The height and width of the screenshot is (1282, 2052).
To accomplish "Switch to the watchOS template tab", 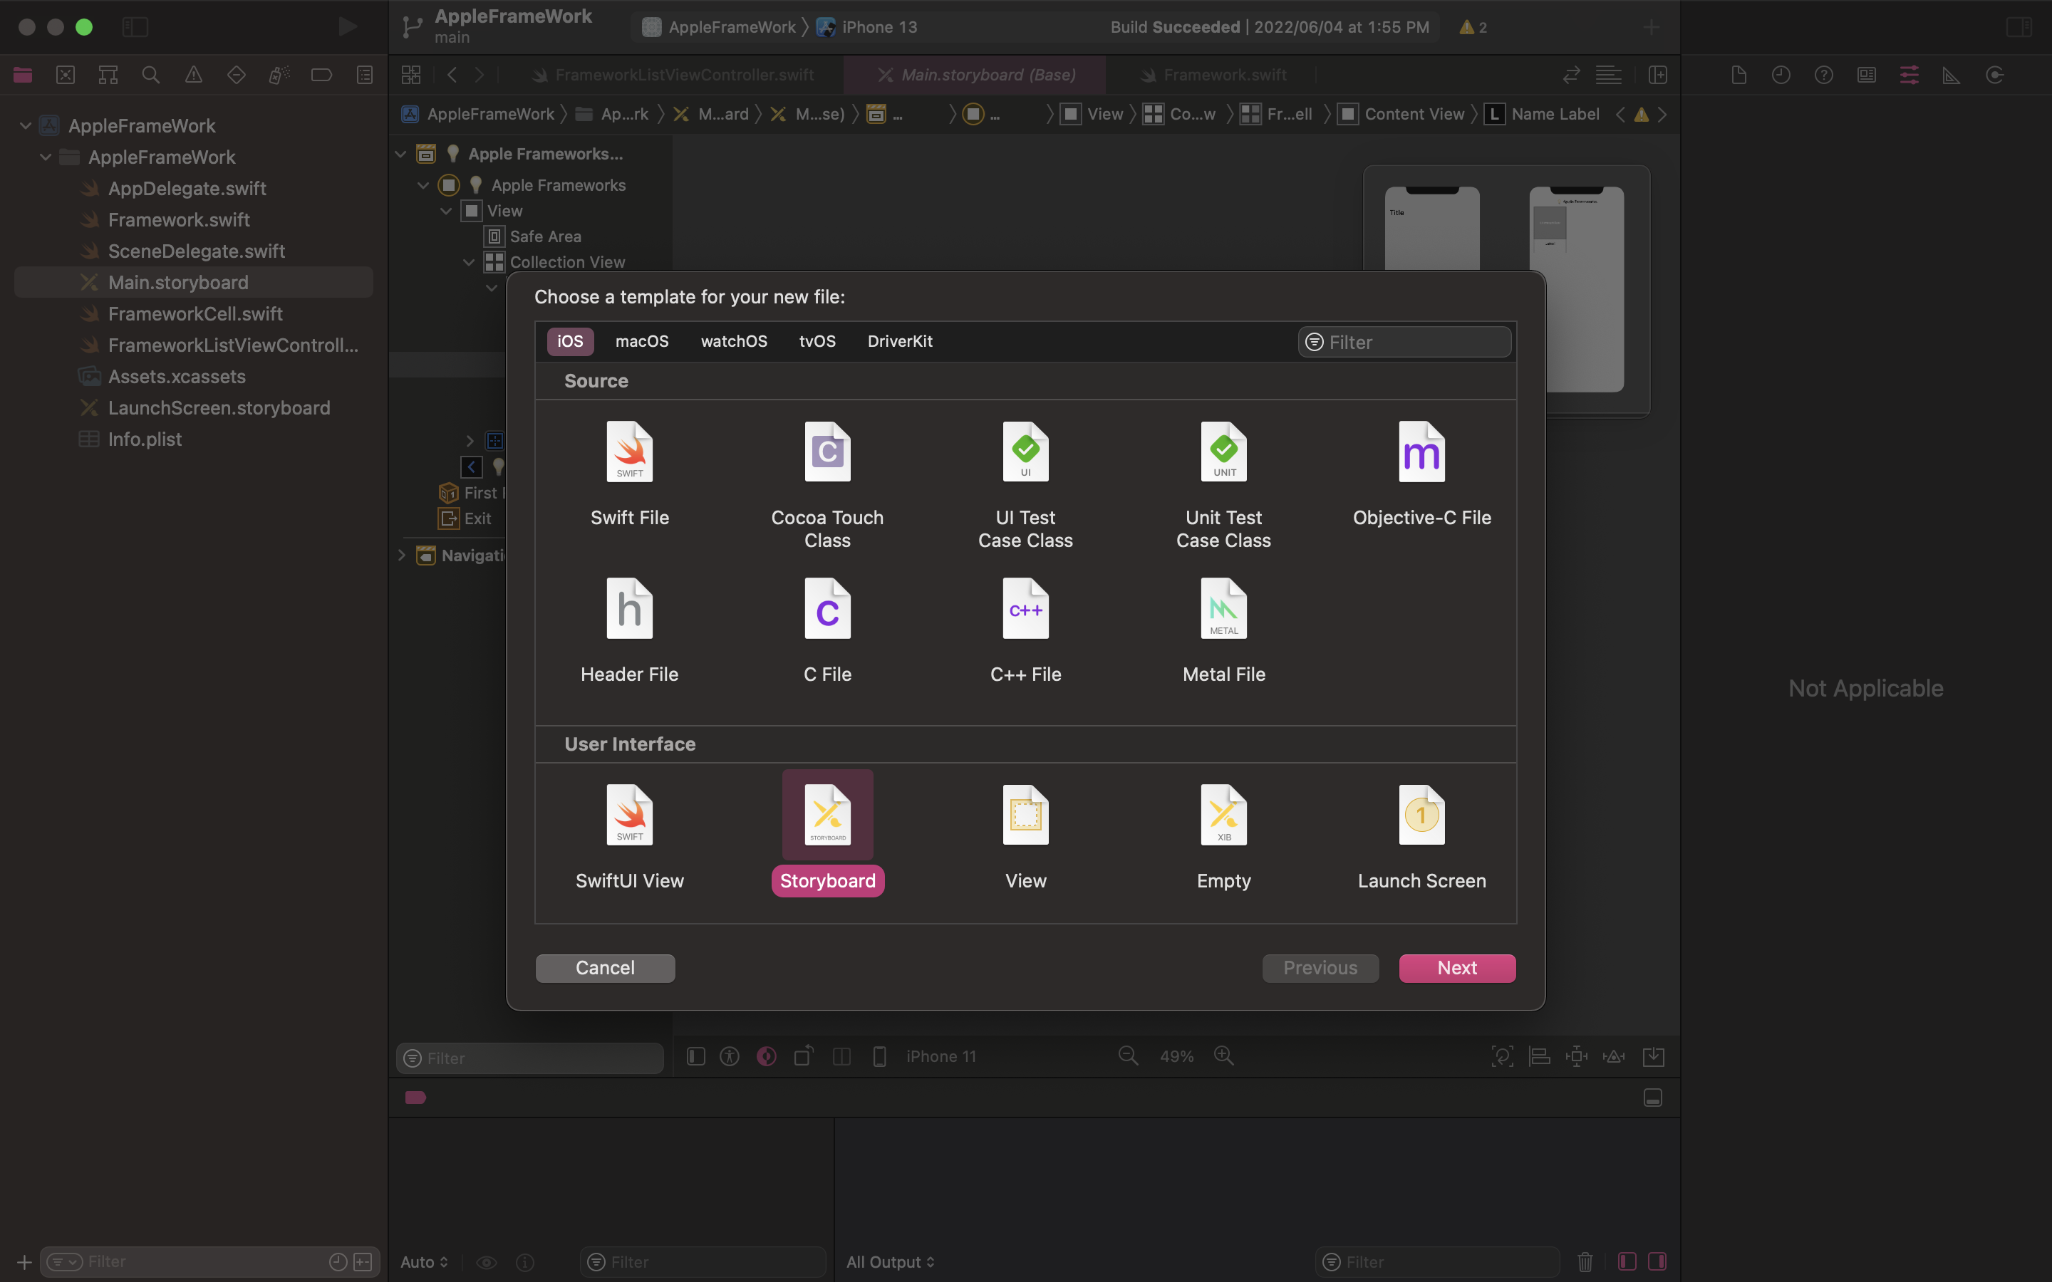I will (x=733, y=341).
